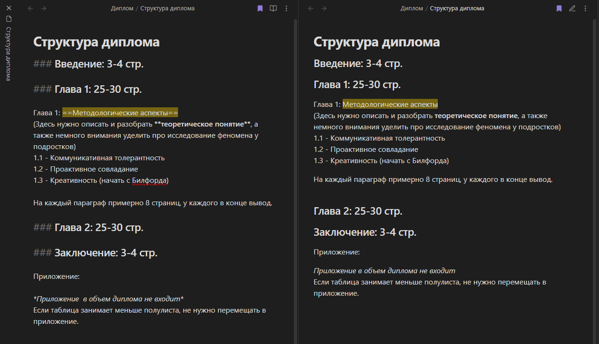Click title Структура диплома in right preview
The height and width of the screenshot is (344, 599).
pos(377,42)
